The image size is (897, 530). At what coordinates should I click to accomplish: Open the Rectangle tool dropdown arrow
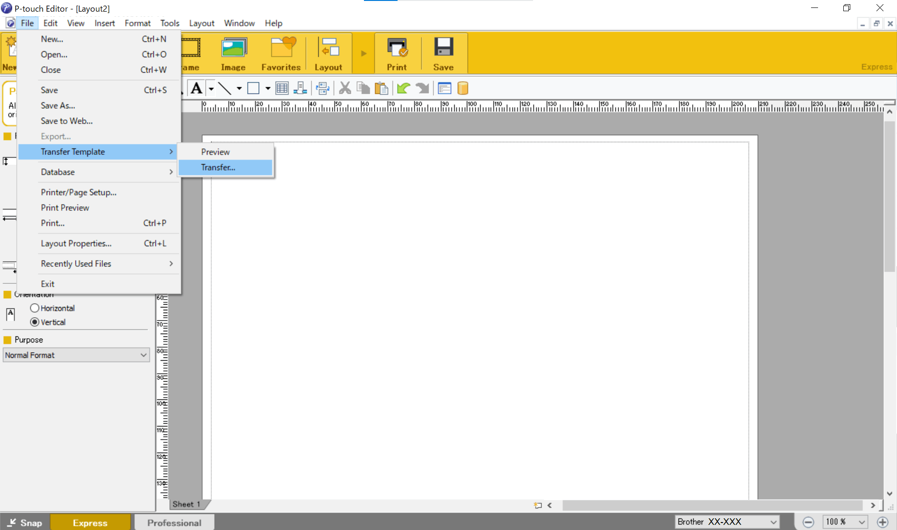pos(268,88)
